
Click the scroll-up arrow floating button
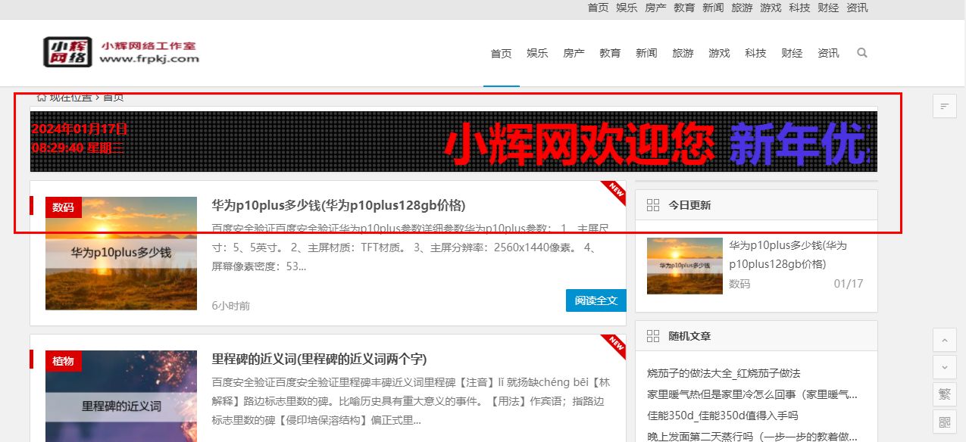pos(944,340)
